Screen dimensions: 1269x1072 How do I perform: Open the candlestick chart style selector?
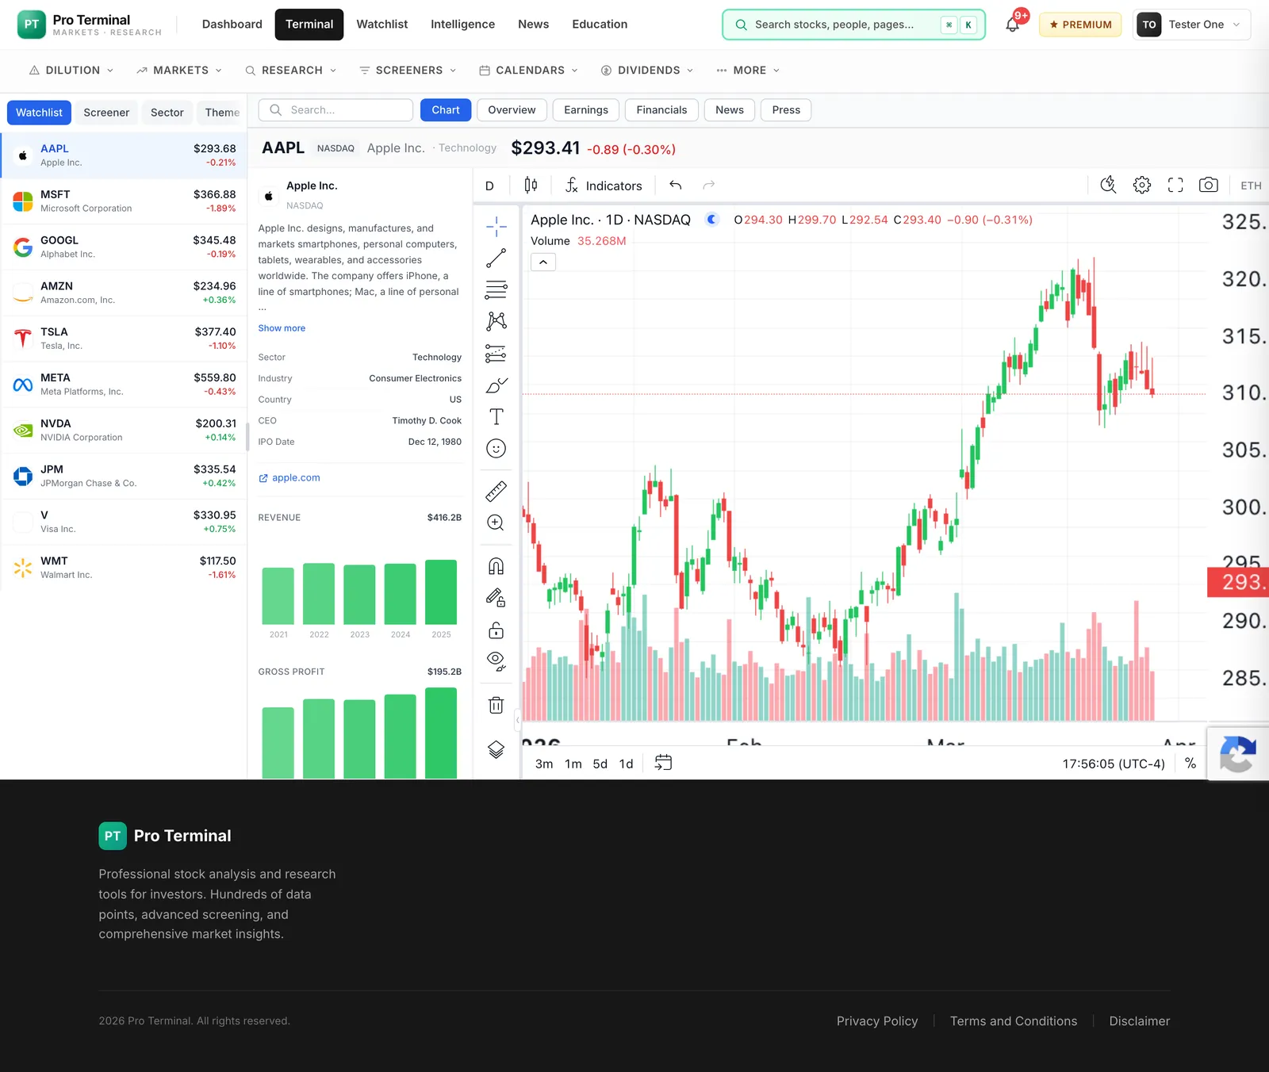point(531,186)
